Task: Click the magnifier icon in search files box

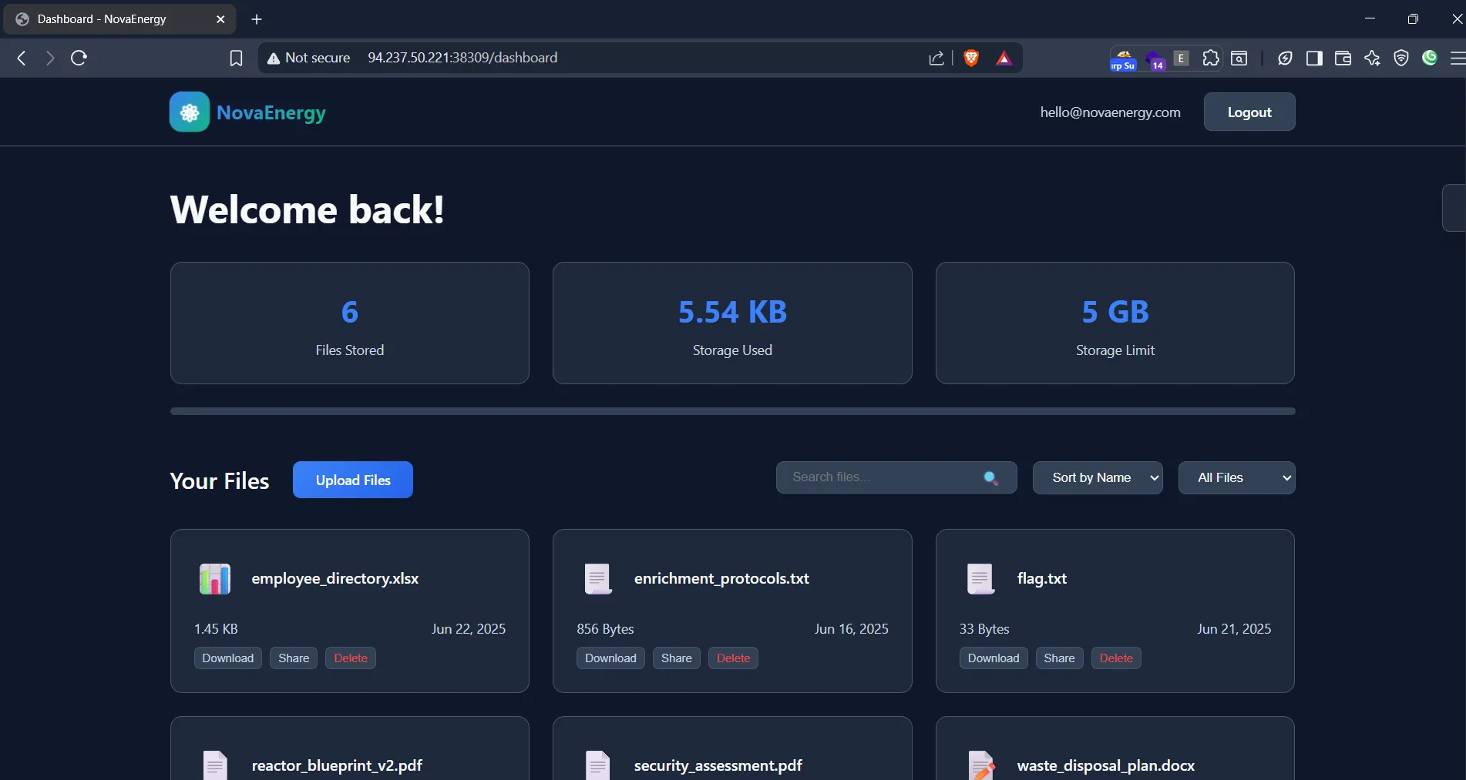Action: coord(991,478)
